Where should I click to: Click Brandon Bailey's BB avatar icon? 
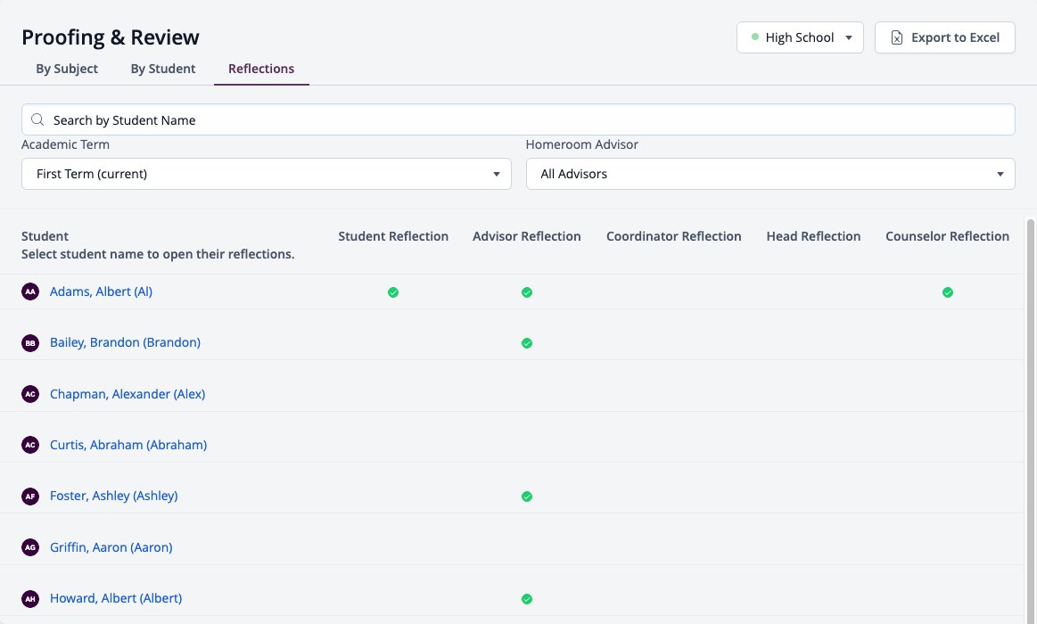(30, 342)
